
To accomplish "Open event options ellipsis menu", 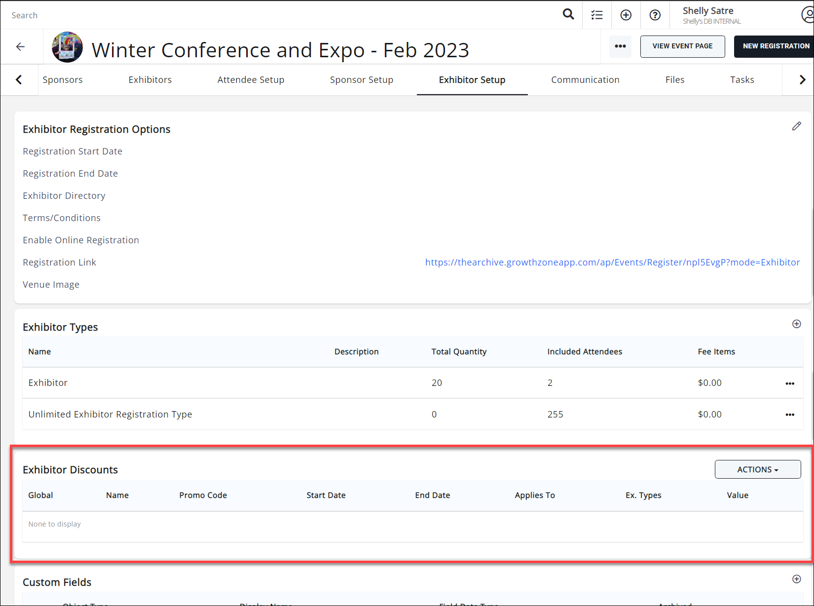I will point(620,46).
